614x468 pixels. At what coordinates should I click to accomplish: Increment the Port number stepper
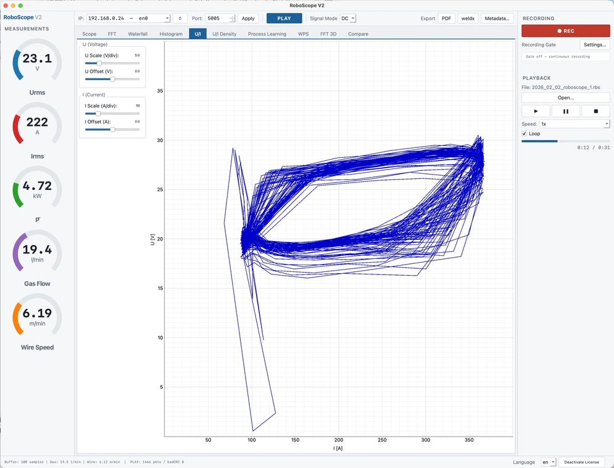point(232,17)
